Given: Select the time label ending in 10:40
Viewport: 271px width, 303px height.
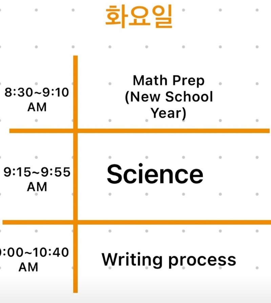Looking at the screenshot, I should (34, 253).
